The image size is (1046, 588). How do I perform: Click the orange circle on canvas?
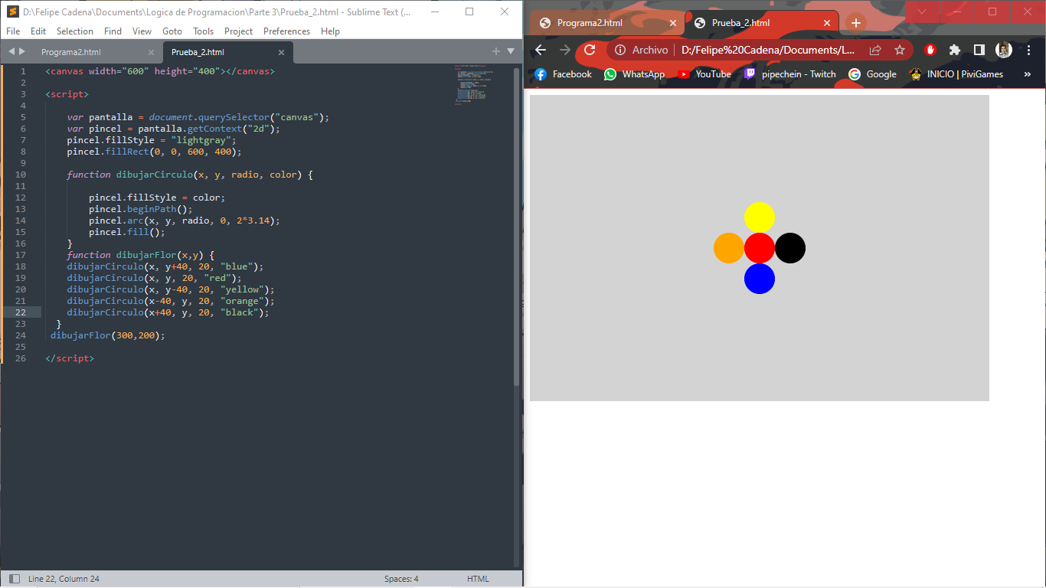coord(729,248)
